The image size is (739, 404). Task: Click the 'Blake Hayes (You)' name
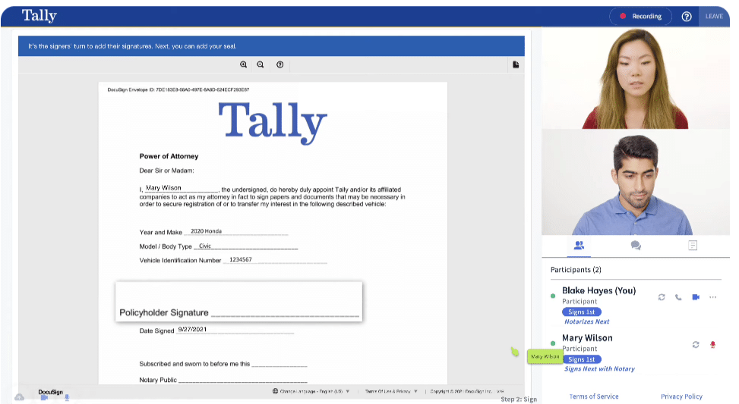point(598,290)
